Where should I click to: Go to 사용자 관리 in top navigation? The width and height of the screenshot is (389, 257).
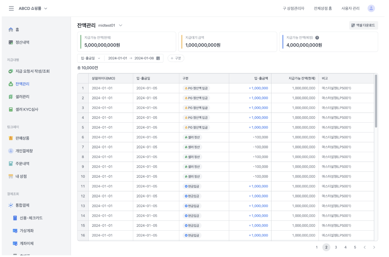point(350,9)
